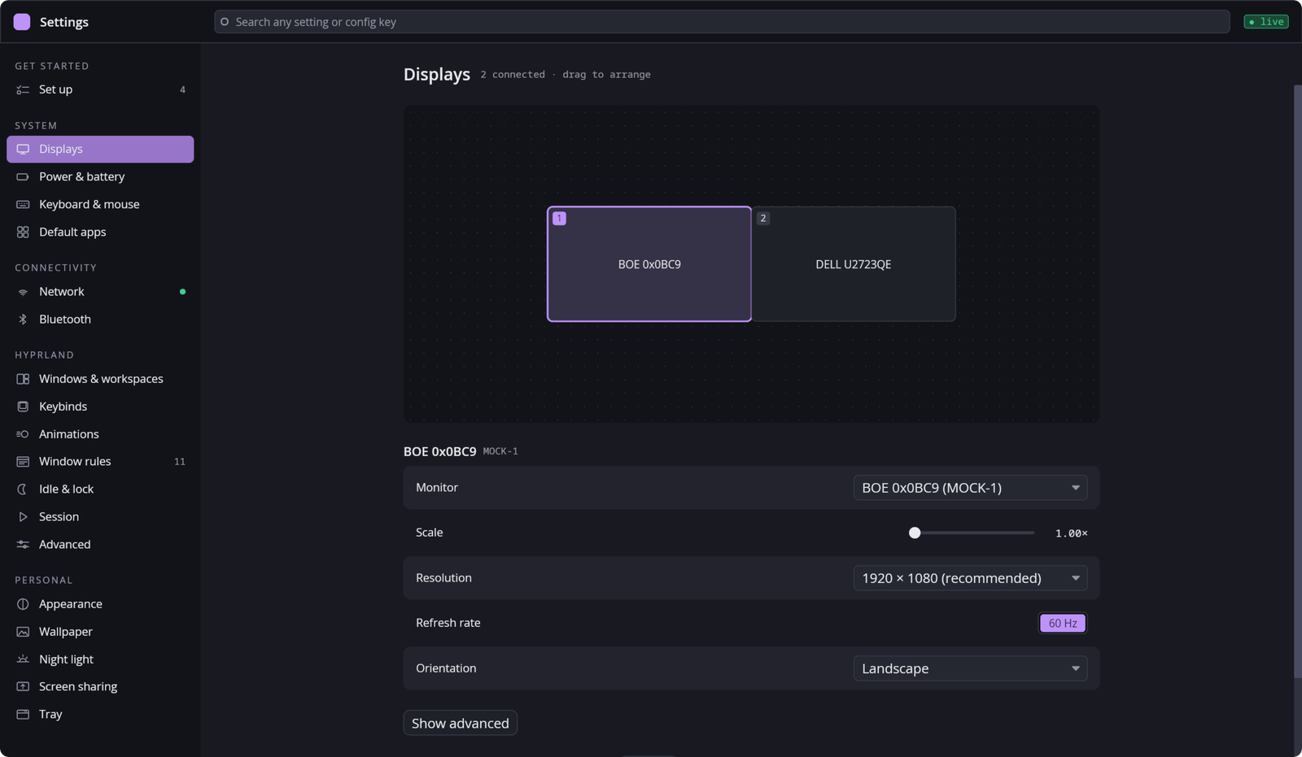This screenshot has width=1302, height=757.
Task: Click the Keybinds icon
Action: coord(23,407)
